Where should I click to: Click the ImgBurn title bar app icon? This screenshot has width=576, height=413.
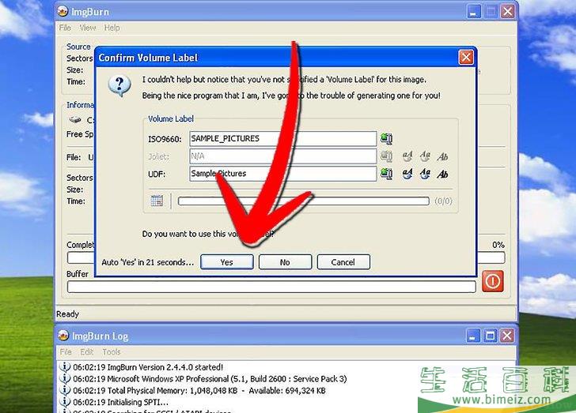pyautogui.click(x=63, y=11)
